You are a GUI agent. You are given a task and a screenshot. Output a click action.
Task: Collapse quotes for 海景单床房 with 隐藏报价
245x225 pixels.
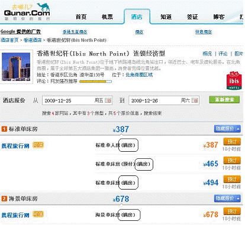coord(227,198)
